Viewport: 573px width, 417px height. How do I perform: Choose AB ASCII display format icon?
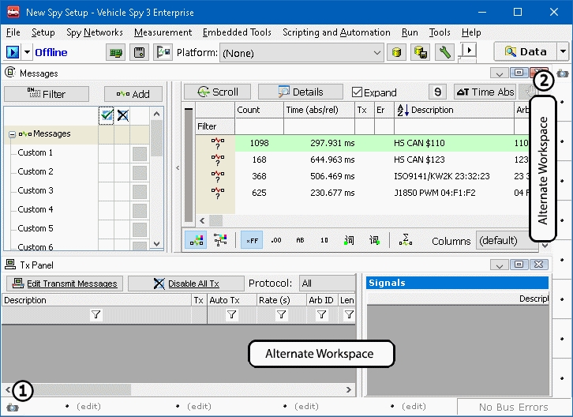pos(300,240)
